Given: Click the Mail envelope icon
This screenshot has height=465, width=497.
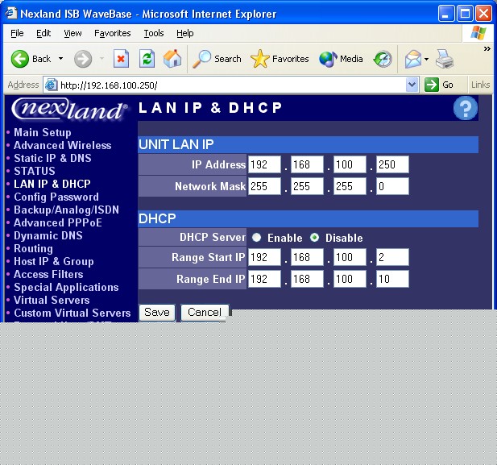Looking at the screenshot, I should coord(413,59).
